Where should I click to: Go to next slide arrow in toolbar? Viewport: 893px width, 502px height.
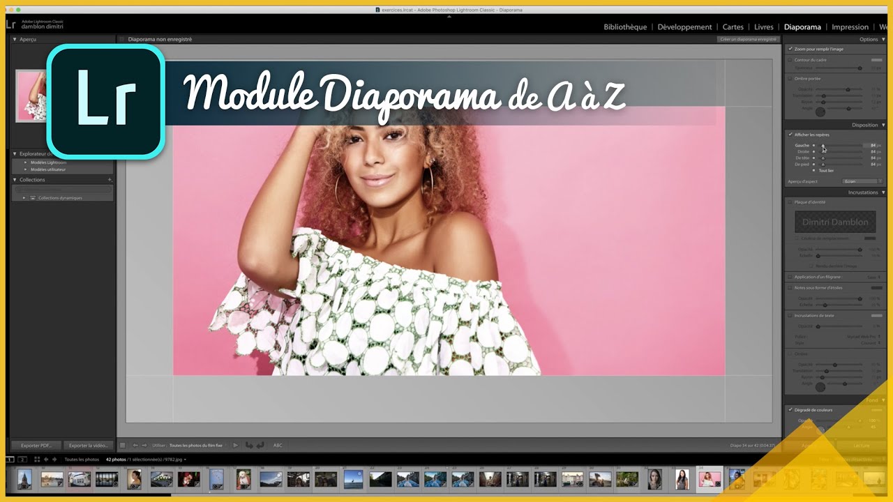tap(144, 446)
